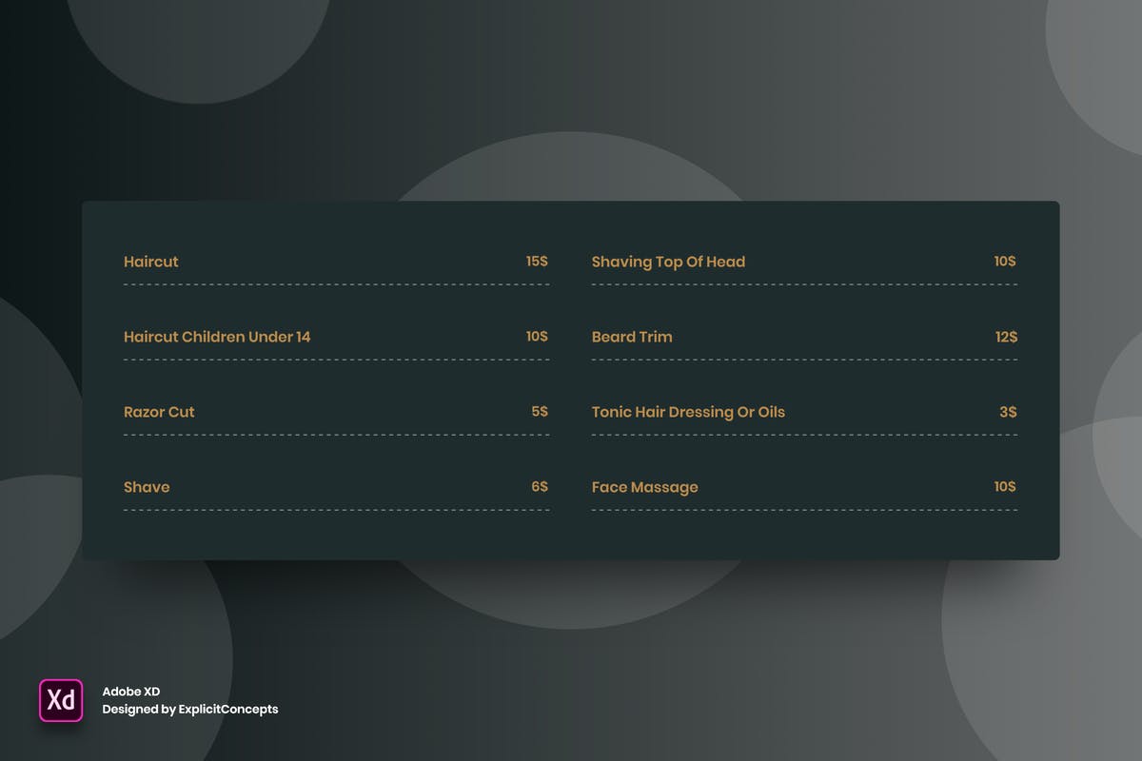Click the Adobe XD logo icon
This screenshot has height=761, width=1142.
61,700
